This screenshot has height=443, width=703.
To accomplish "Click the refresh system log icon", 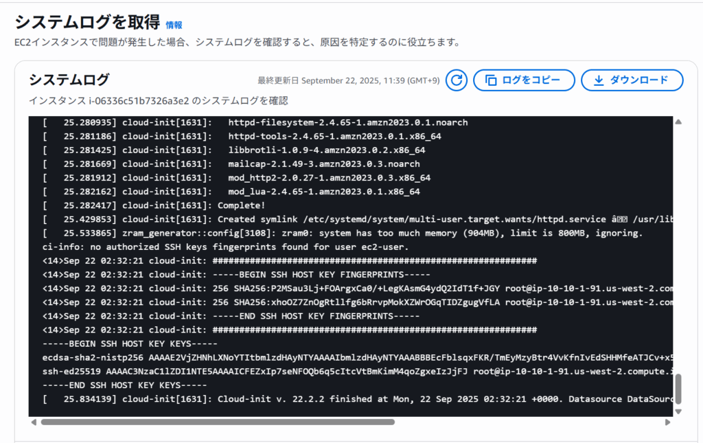I will (457, 80).
